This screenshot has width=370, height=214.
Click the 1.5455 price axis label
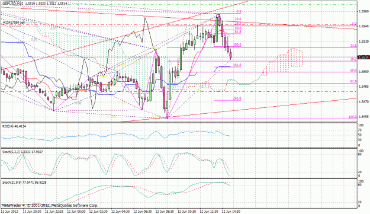tap(363, 117)
